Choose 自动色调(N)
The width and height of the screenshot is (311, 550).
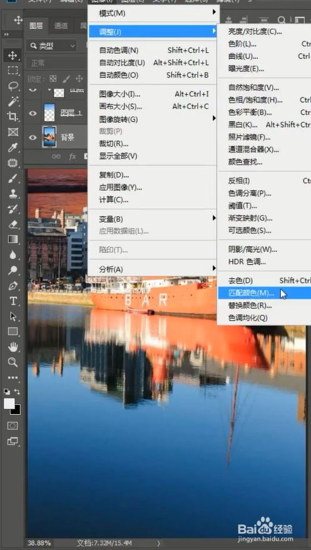click(153, 50)
